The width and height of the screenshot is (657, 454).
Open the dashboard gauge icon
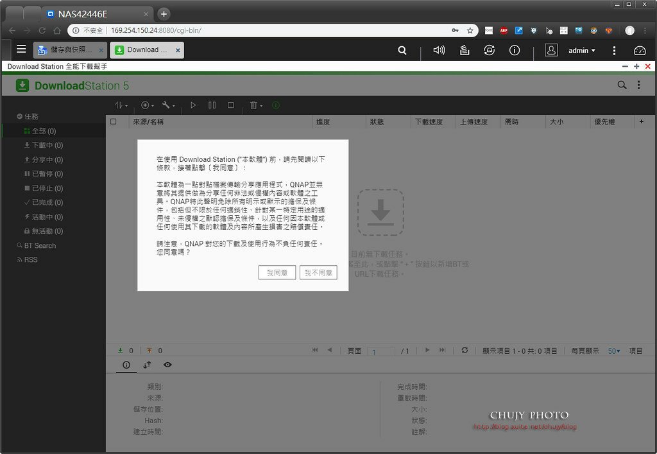click(x=640, y=50)
